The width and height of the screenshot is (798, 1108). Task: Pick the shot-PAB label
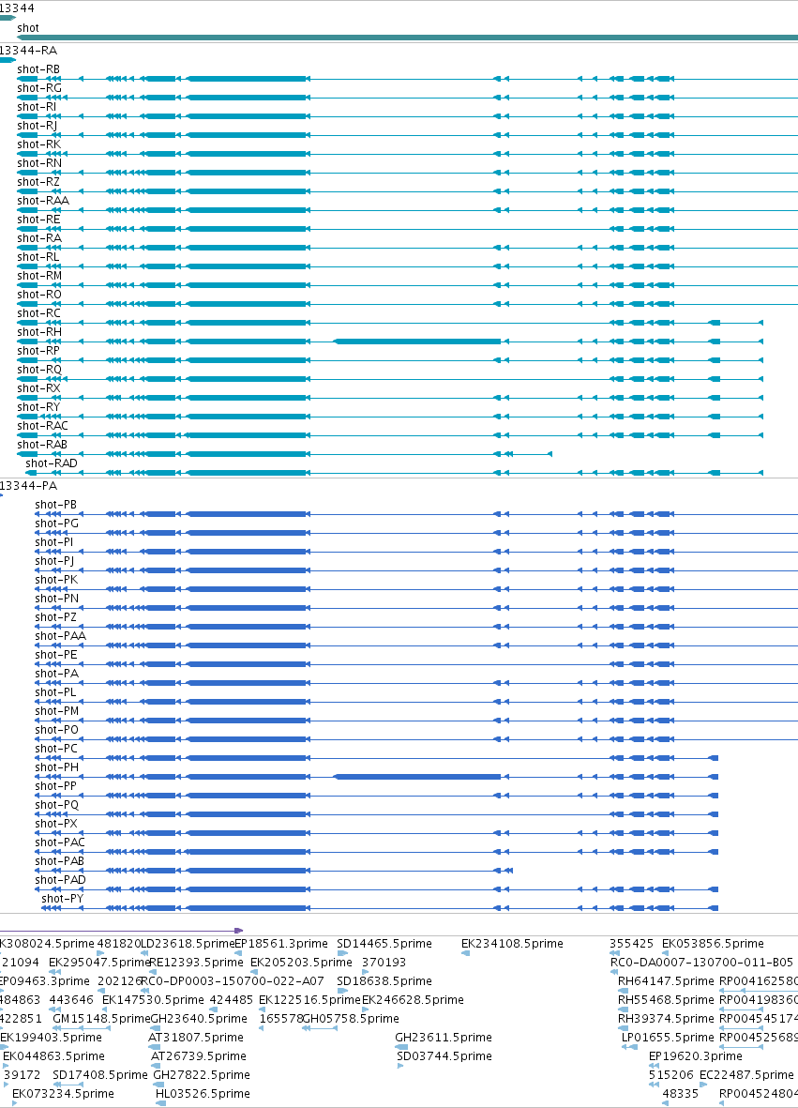tap(59, 860)
